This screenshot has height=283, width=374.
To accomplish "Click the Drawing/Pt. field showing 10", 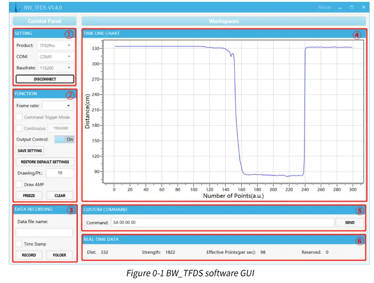I will coord(60,173).
